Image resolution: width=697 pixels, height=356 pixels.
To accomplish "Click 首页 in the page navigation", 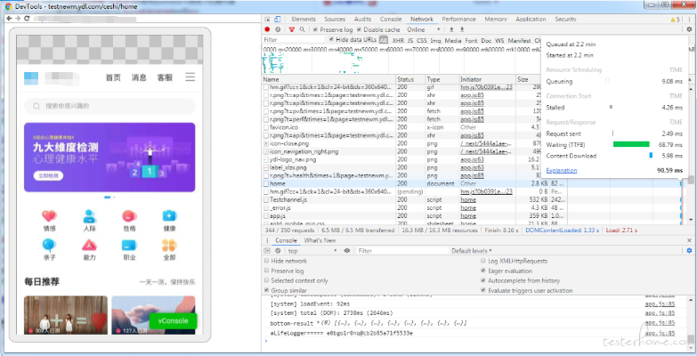I will tap(113, 77).
